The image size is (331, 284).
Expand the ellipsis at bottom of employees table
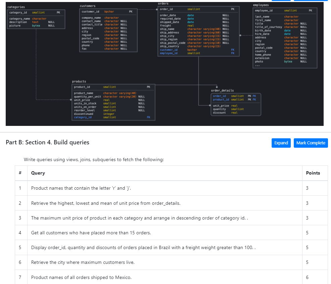click(257, 65)
